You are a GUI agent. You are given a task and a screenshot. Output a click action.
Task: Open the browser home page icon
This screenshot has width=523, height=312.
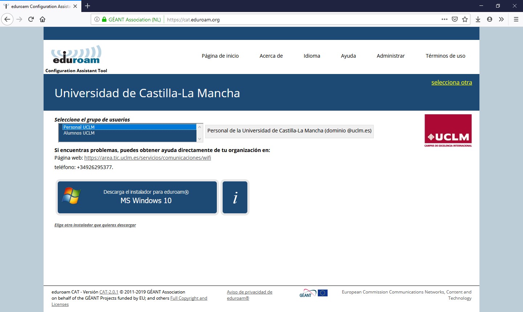click(x=42, y=19)
